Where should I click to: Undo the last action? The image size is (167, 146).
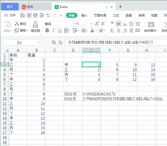point(48,16)
